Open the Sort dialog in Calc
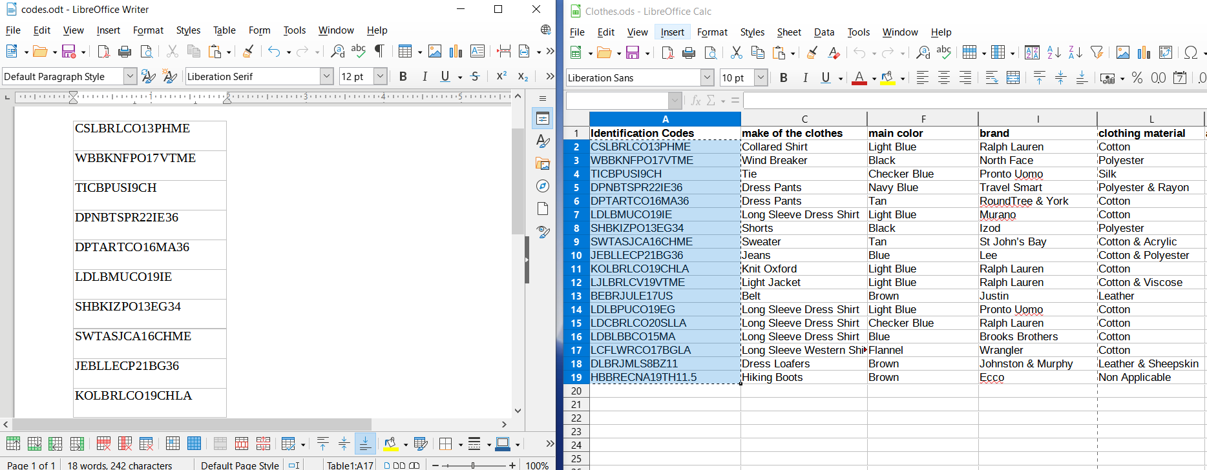The width and height of the screenshot is (1207, 470). click(x=1033, y=53)
